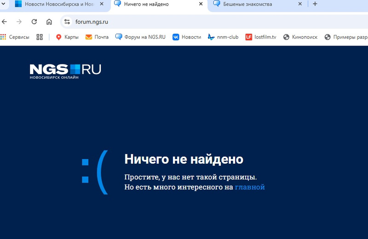View site information icon in address bar

tap(67, 22)
